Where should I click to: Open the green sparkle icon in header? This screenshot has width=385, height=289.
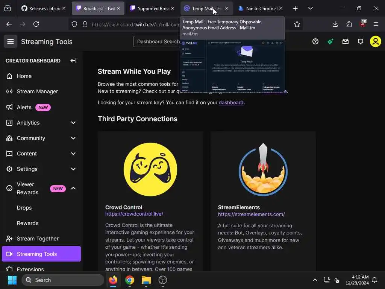pyautogui.click(x=330, y=41)
